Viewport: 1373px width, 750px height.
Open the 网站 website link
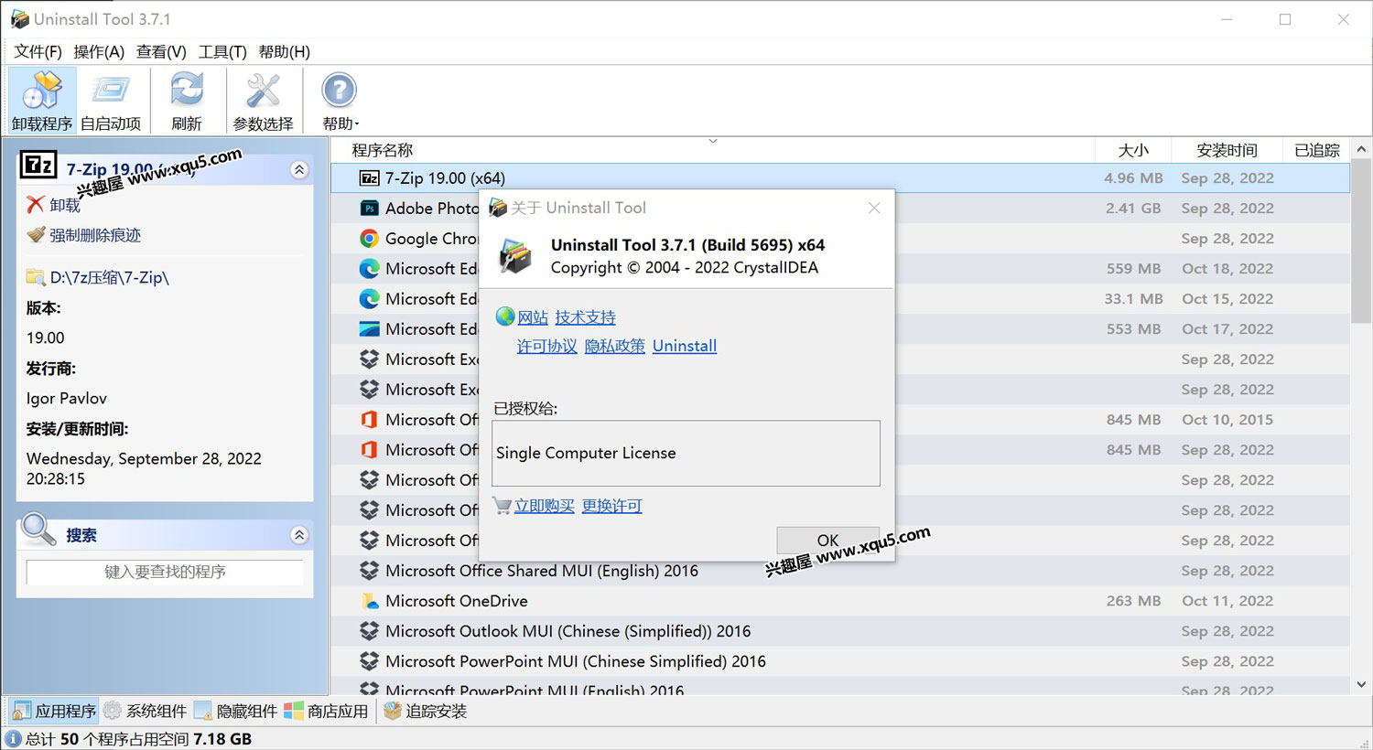(x=533, y=317)
